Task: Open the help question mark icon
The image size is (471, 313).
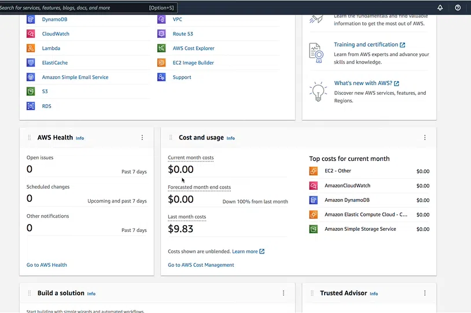Action: (458, 8)
